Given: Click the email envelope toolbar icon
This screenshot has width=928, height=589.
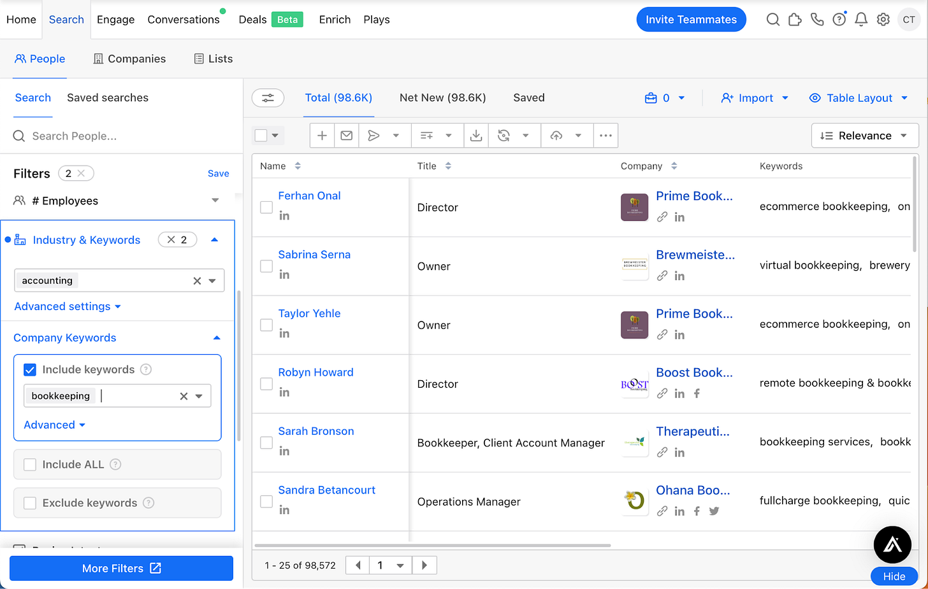Looking at the screenshot, I should 347,136.
